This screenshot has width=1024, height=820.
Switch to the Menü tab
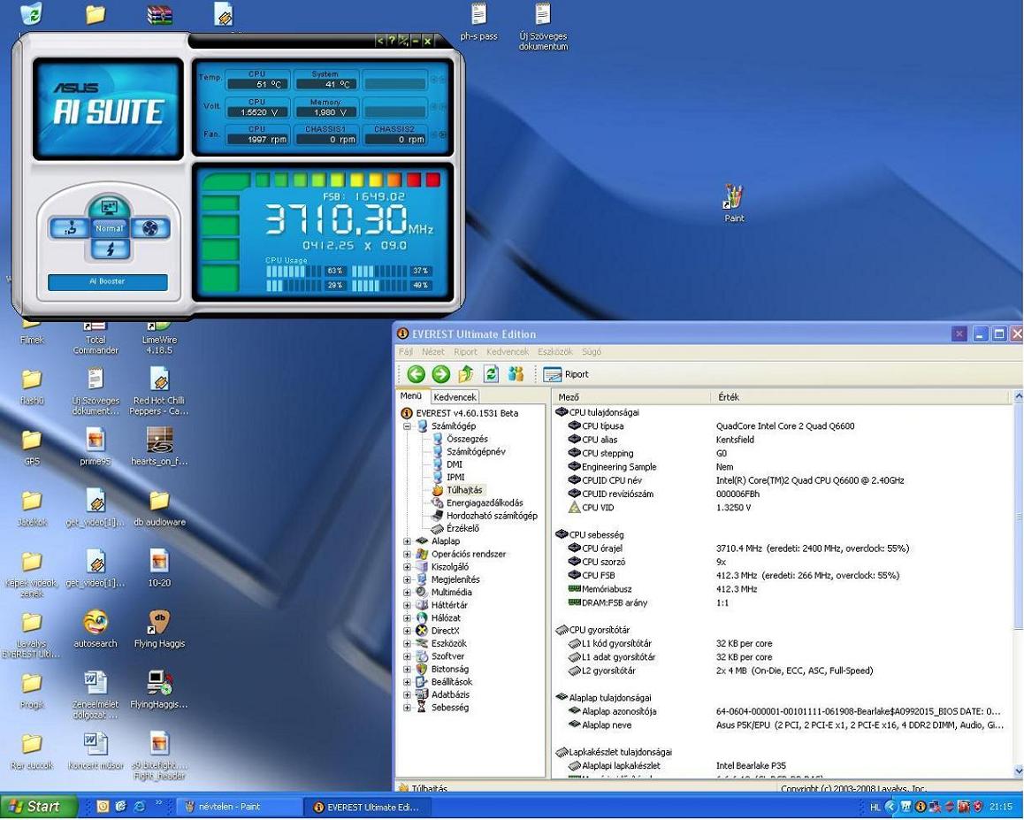(411, 396)
